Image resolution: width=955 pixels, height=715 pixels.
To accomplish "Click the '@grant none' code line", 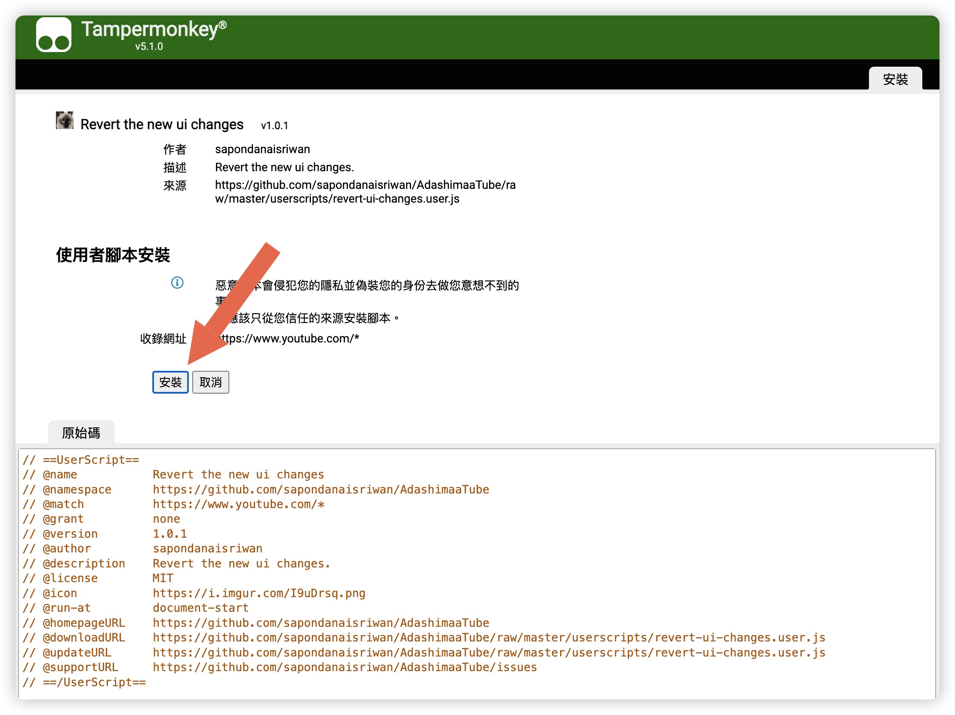I will point(102,519).
